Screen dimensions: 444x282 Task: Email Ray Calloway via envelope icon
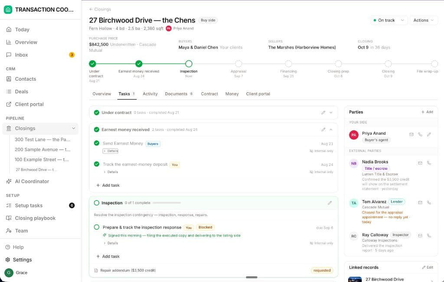coord(420,235)
